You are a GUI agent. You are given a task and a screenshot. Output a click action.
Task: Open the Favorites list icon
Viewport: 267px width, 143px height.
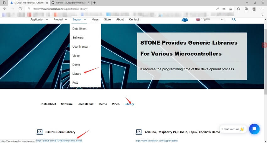click(238, 9)
